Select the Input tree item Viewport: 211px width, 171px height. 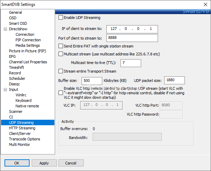coord(13,89)
